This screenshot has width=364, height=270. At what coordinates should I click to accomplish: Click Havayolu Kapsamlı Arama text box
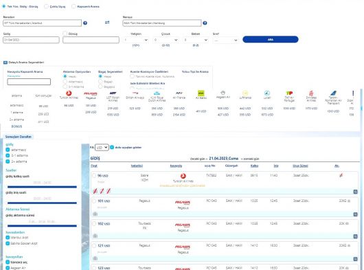tap(29, 82)
